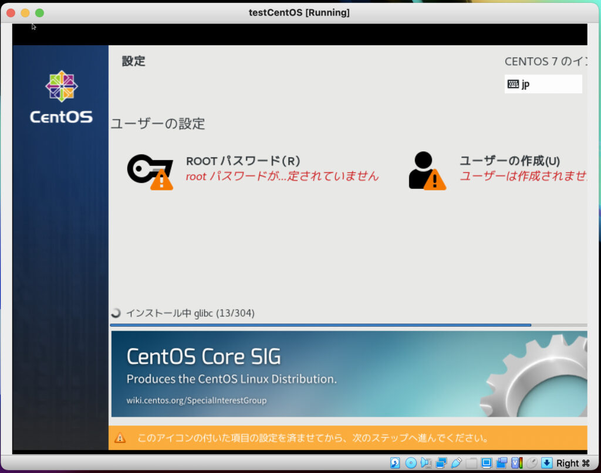Open the USB devices indicator
The width and height of the screenshot is (601, 473).
tap(456, 463)
